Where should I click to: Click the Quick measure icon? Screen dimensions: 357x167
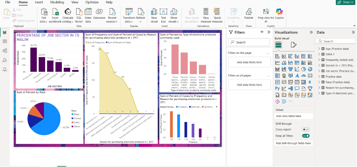[217, 14]
